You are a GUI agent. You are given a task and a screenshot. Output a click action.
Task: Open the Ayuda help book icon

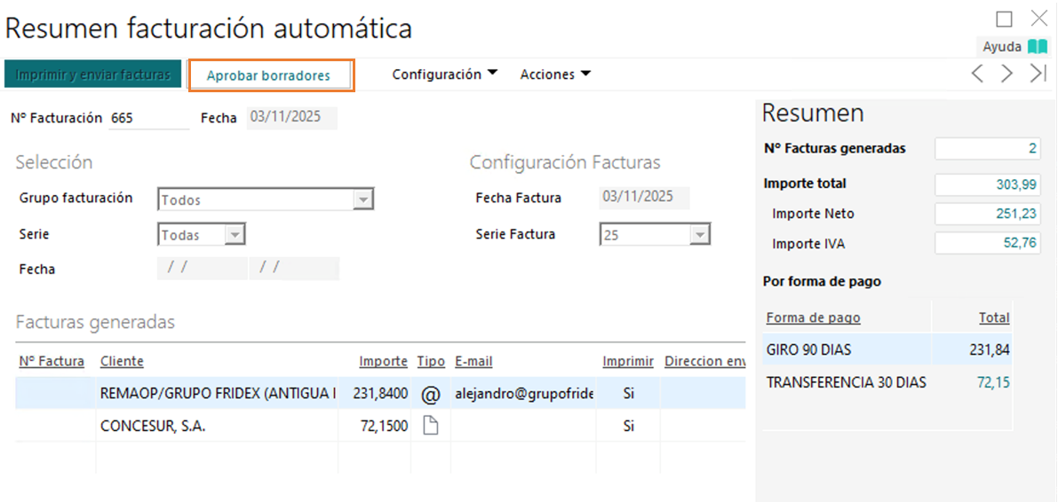pyautogui.click(x=1038, y=47)
